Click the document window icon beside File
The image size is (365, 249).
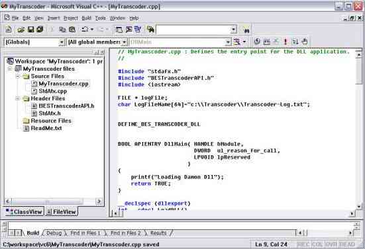click(7, 18)
